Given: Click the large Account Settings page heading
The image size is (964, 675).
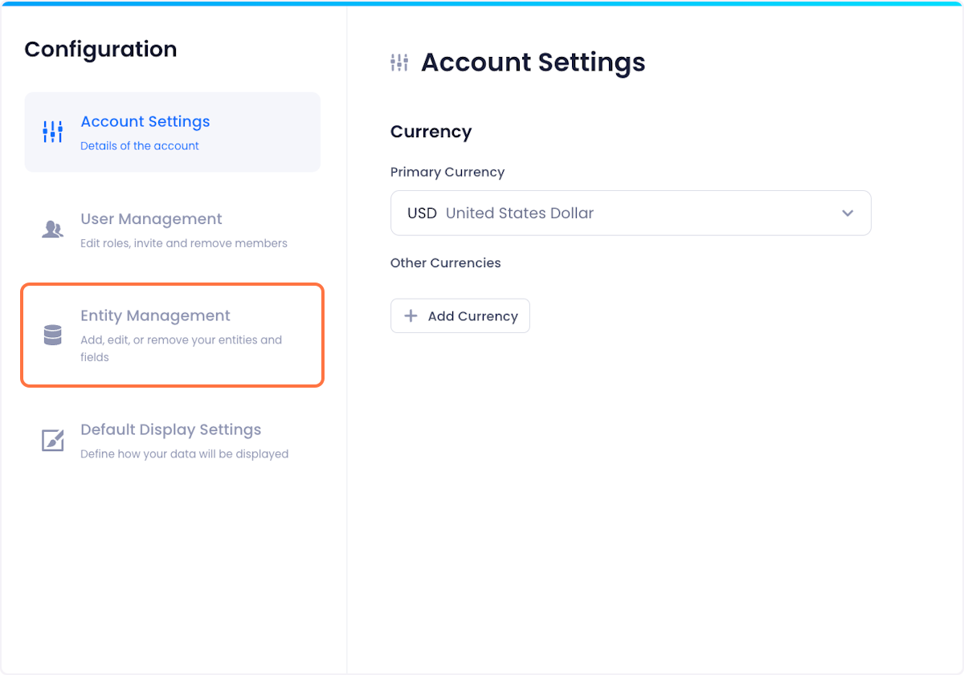Looking at the screenshot, I should 533,63.
